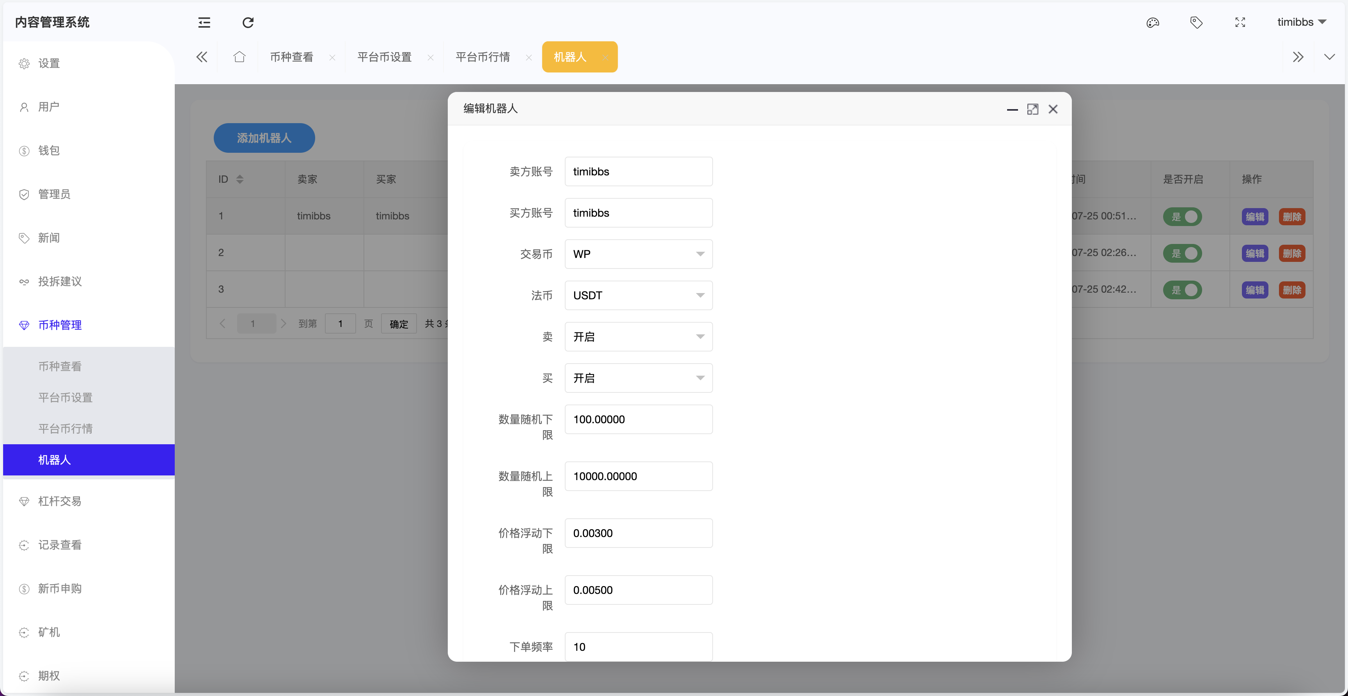Turn off the third row's enable switch
This screenshot has width=1348, height=696.
pyautogui.click(x=1183, y=290)
